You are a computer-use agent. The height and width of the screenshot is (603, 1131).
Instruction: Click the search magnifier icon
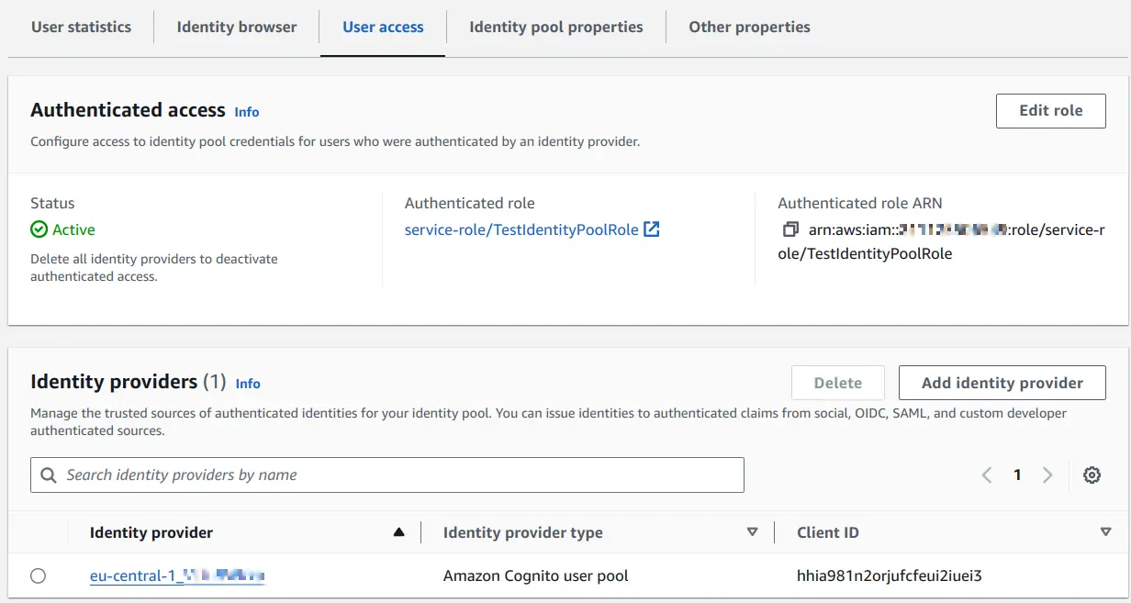pos(49,475)
